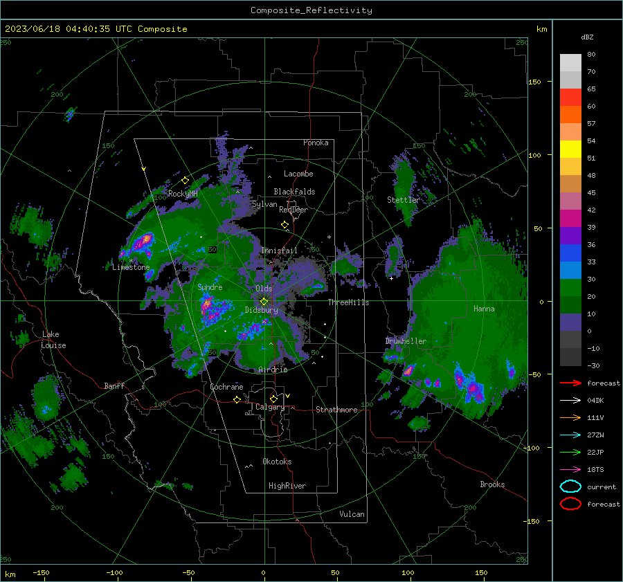
Task: Click the white asterisk marker near Limestone
Action: [x=131, y=261]
